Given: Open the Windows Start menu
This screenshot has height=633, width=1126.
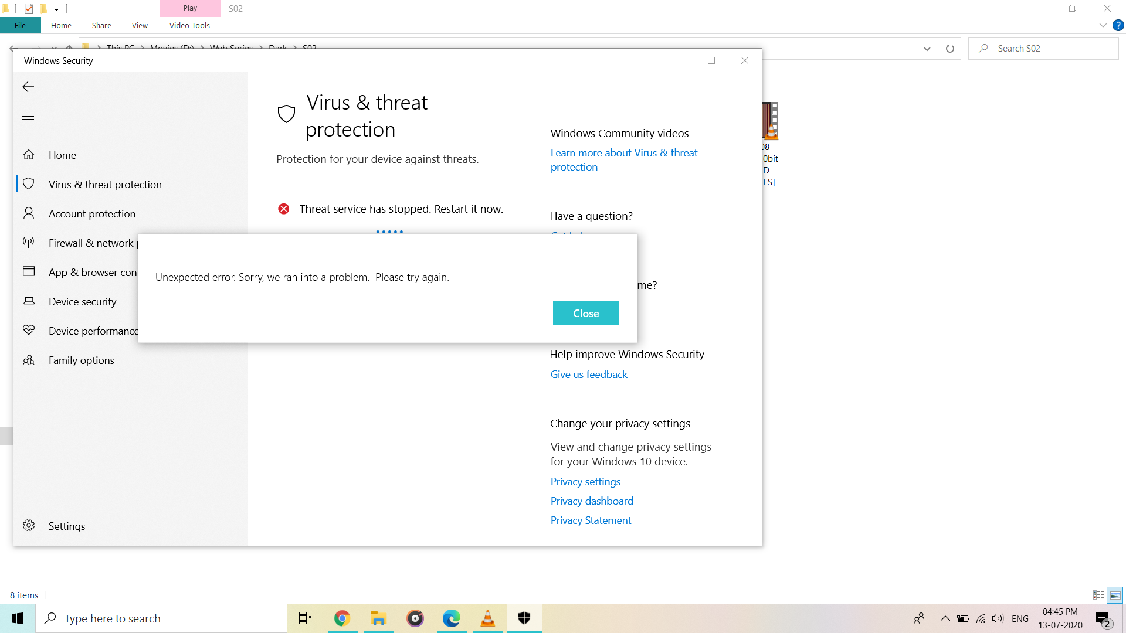Looking at the screenshot, I should tap(18, 618).
